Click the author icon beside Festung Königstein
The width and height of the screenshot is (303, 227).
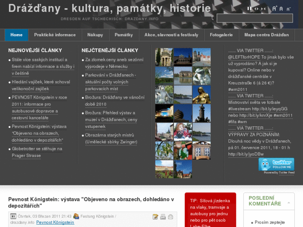(x=76, y=216)
